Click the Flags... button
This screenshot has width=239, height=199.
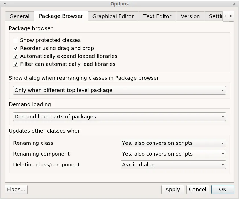pyautogui.click(x=16, y=190)
